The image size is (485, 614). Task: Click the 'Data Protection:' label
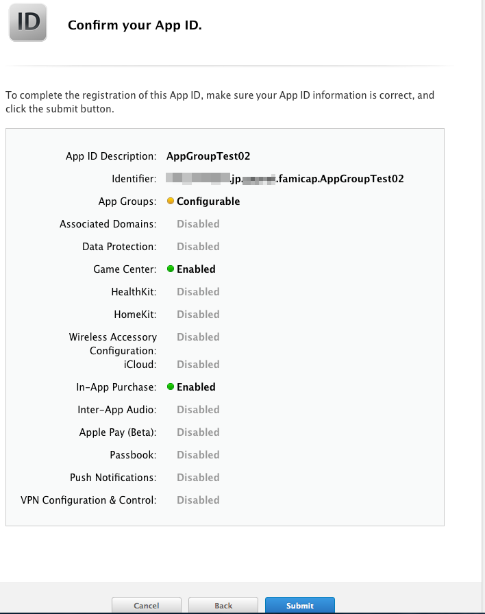[x=119, y=247]
